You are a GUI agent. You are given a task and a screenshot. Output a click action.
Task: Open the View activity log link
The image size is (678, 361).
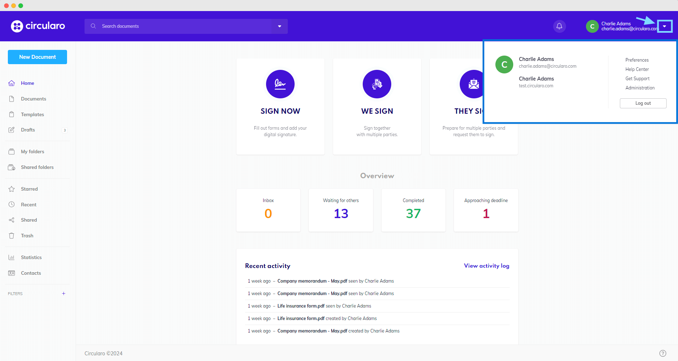pyautogui.click(x=486, y=266)
